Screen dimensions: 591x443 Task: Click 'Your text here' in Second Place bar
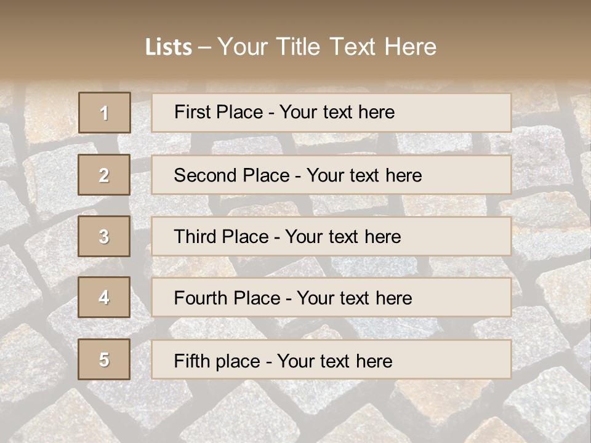[x=364, y=175]
